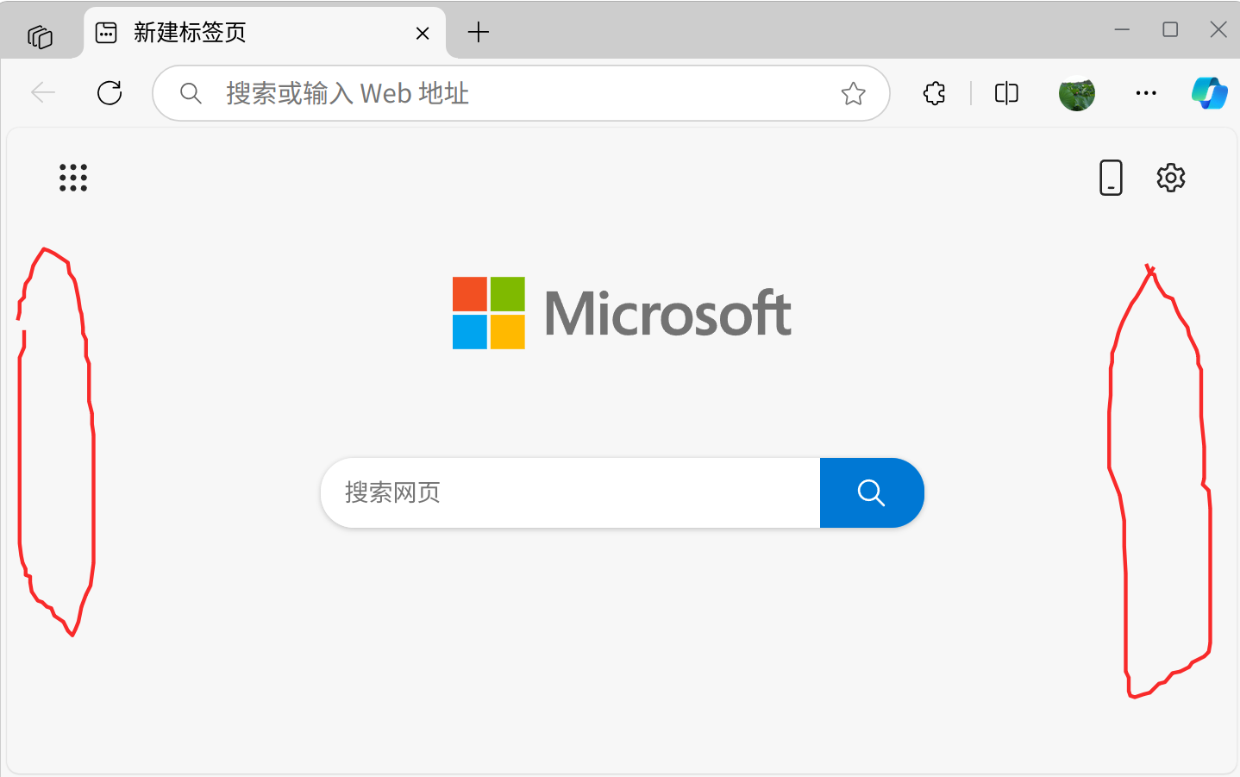Viewport: 1240px width, 777px height.
Task: Launch the Copilot sidebar icon
Action: (1209, 92)
